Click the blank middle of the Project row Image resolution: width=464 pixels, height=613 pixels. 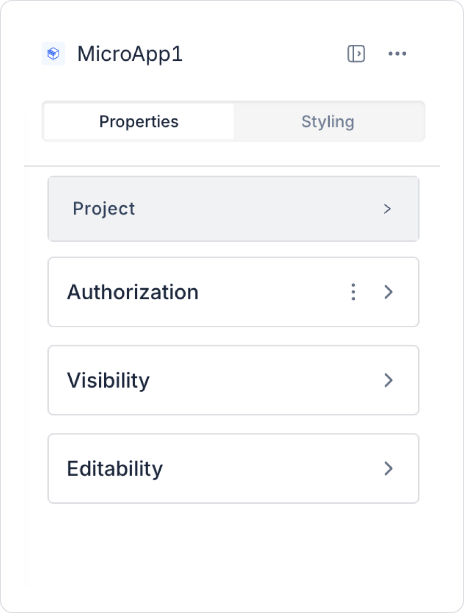click(x=250, y=209)
